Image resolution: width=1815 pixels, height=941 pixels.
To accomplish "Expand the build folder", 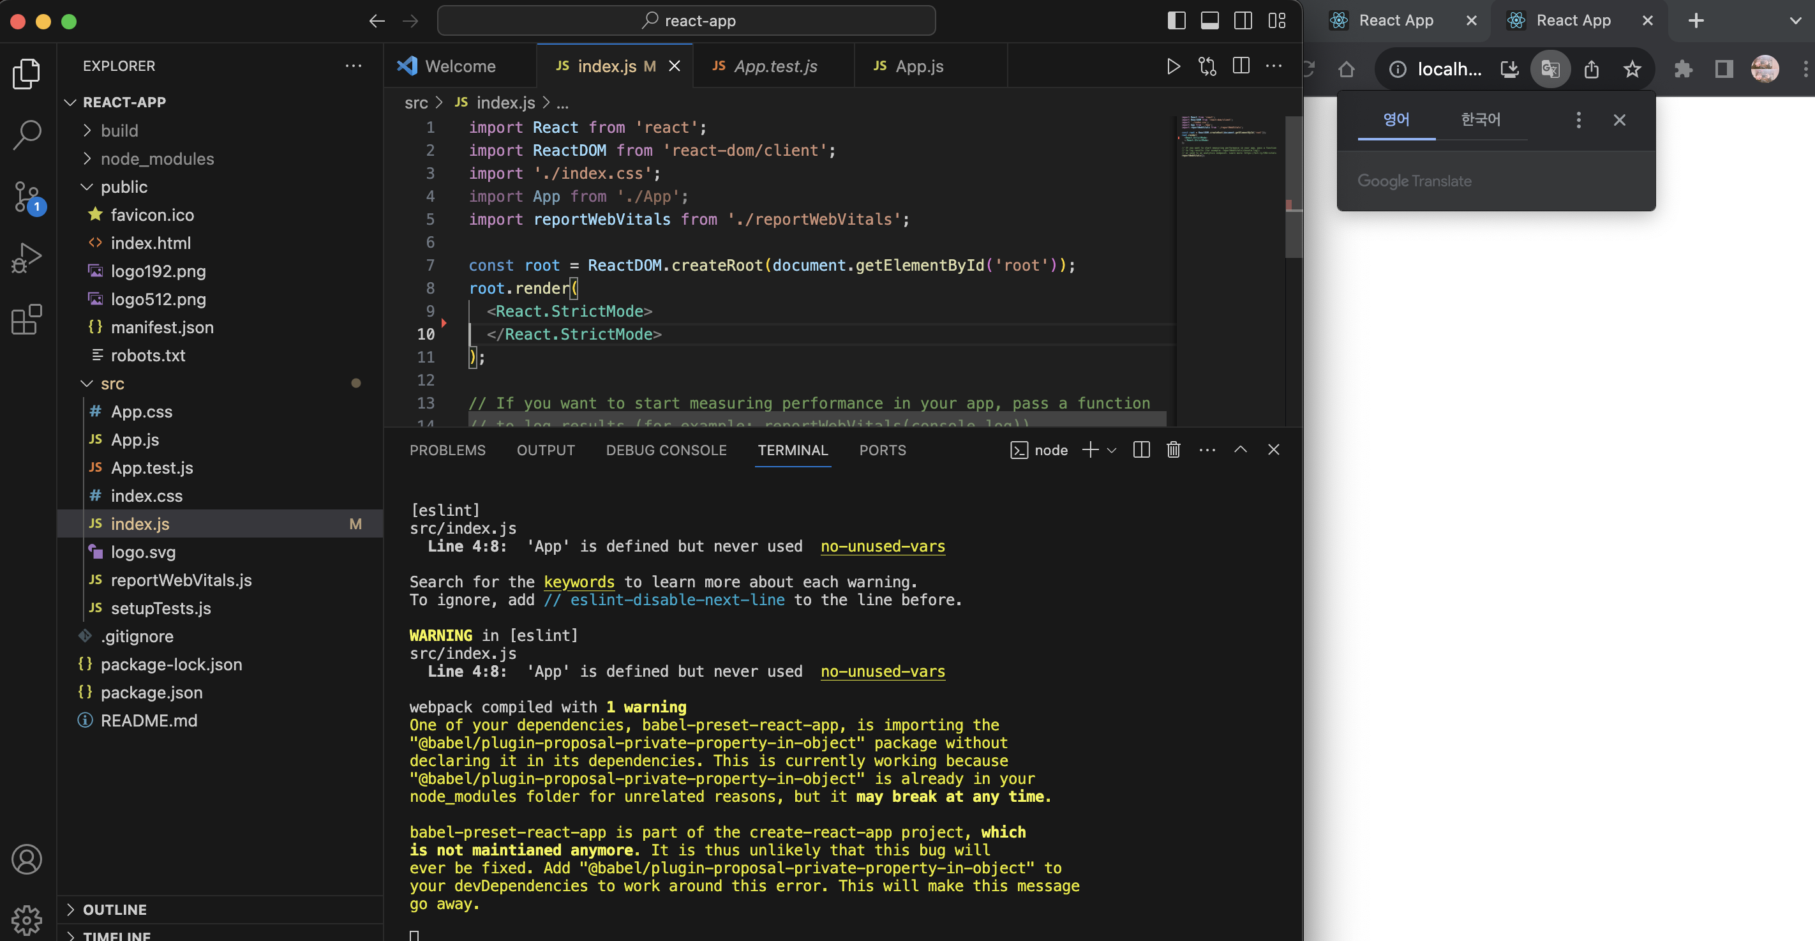I will 119,130.
